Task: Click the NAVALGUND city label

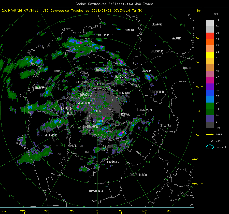Action: click(84, 103)
